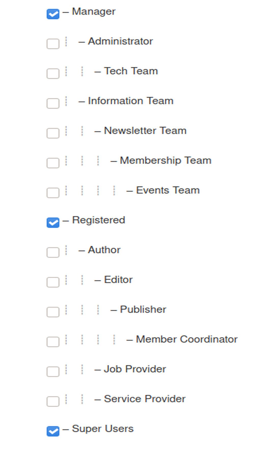The image size is (268, 449).
Task: Click the Super Users label
Action: coord(103,429)
